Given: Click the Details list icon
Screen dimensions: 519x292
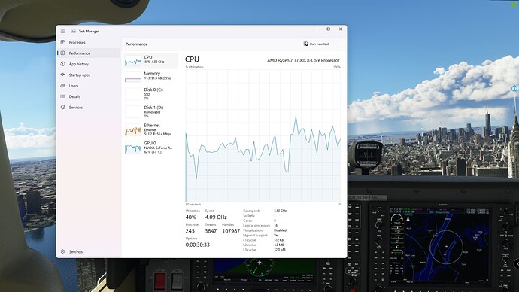Looking at the screenshot, I should [x=62, y=96].
